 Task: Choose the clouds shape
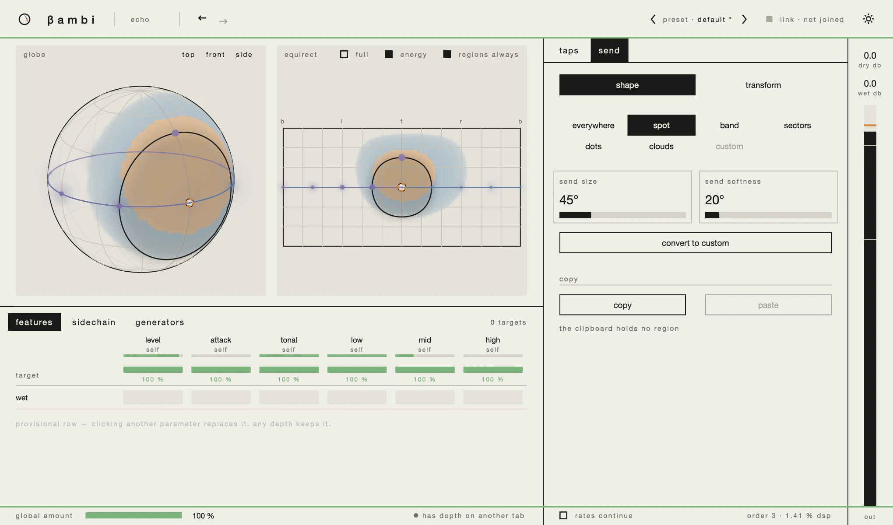pos(661,146)
